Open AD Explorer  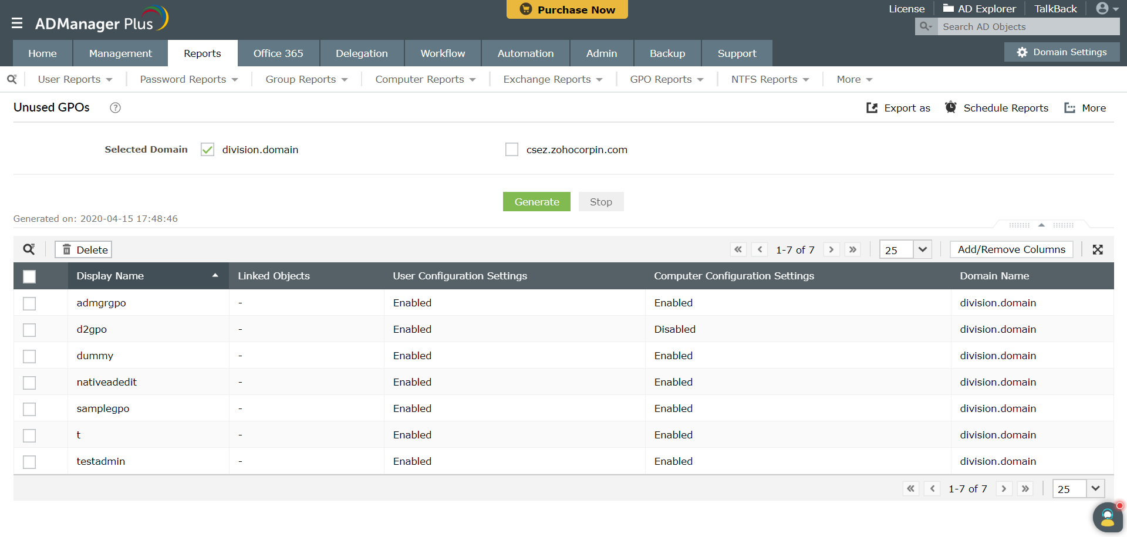pyautogui.click(x=979, y=9)
